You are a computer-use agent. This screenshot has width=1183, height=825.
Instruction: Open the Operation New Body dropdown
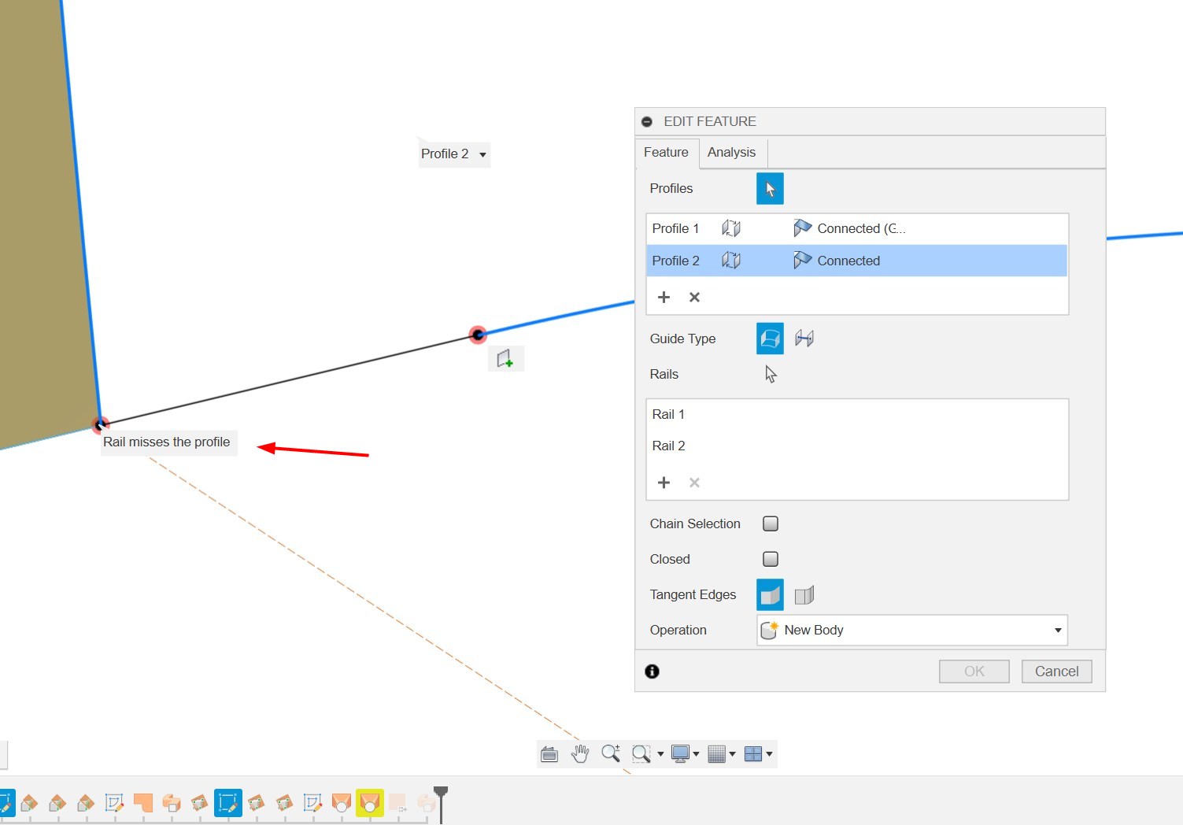click(912, 630)
